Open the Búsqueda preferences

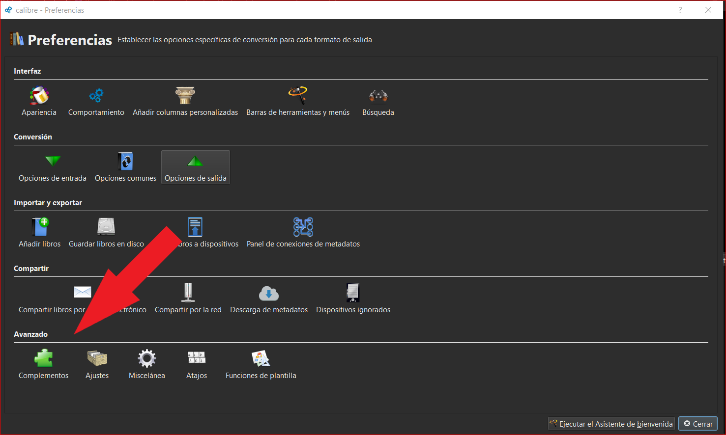pyautogui.click(x=378, y=102)
